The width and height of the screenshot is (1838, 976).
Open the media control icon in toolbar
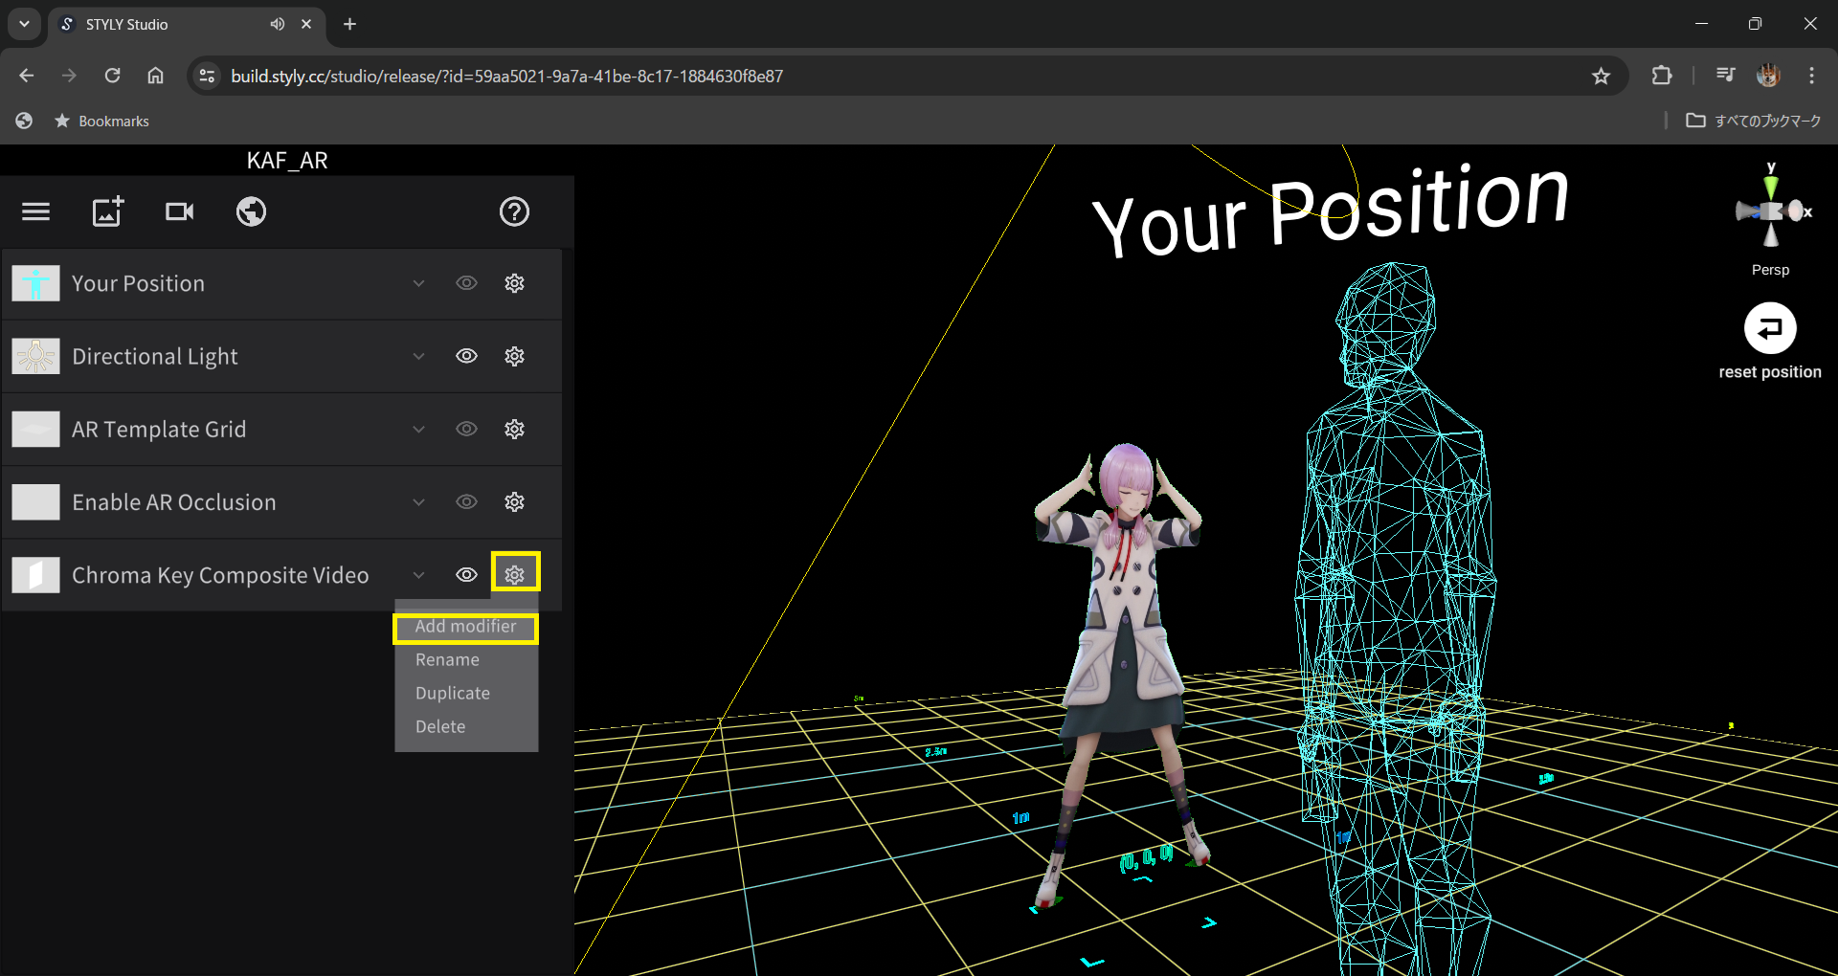click(1725, 76)
